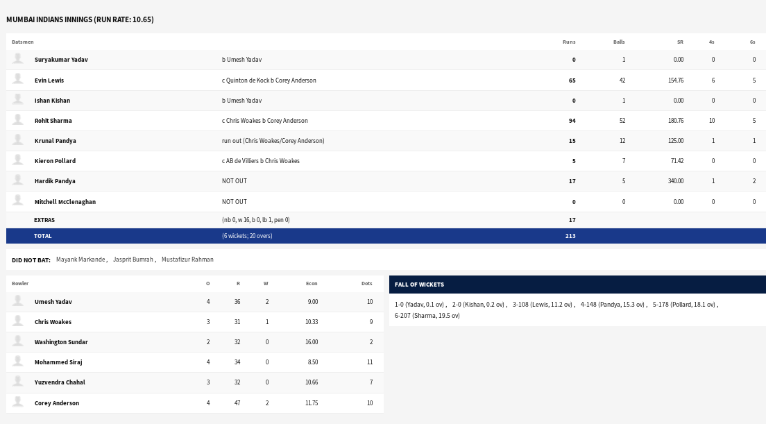The width and height of the screenshot is (766, 424).
Task: Click Suryakumar Yadav's player avatar icon
Action: coord(17,59)
